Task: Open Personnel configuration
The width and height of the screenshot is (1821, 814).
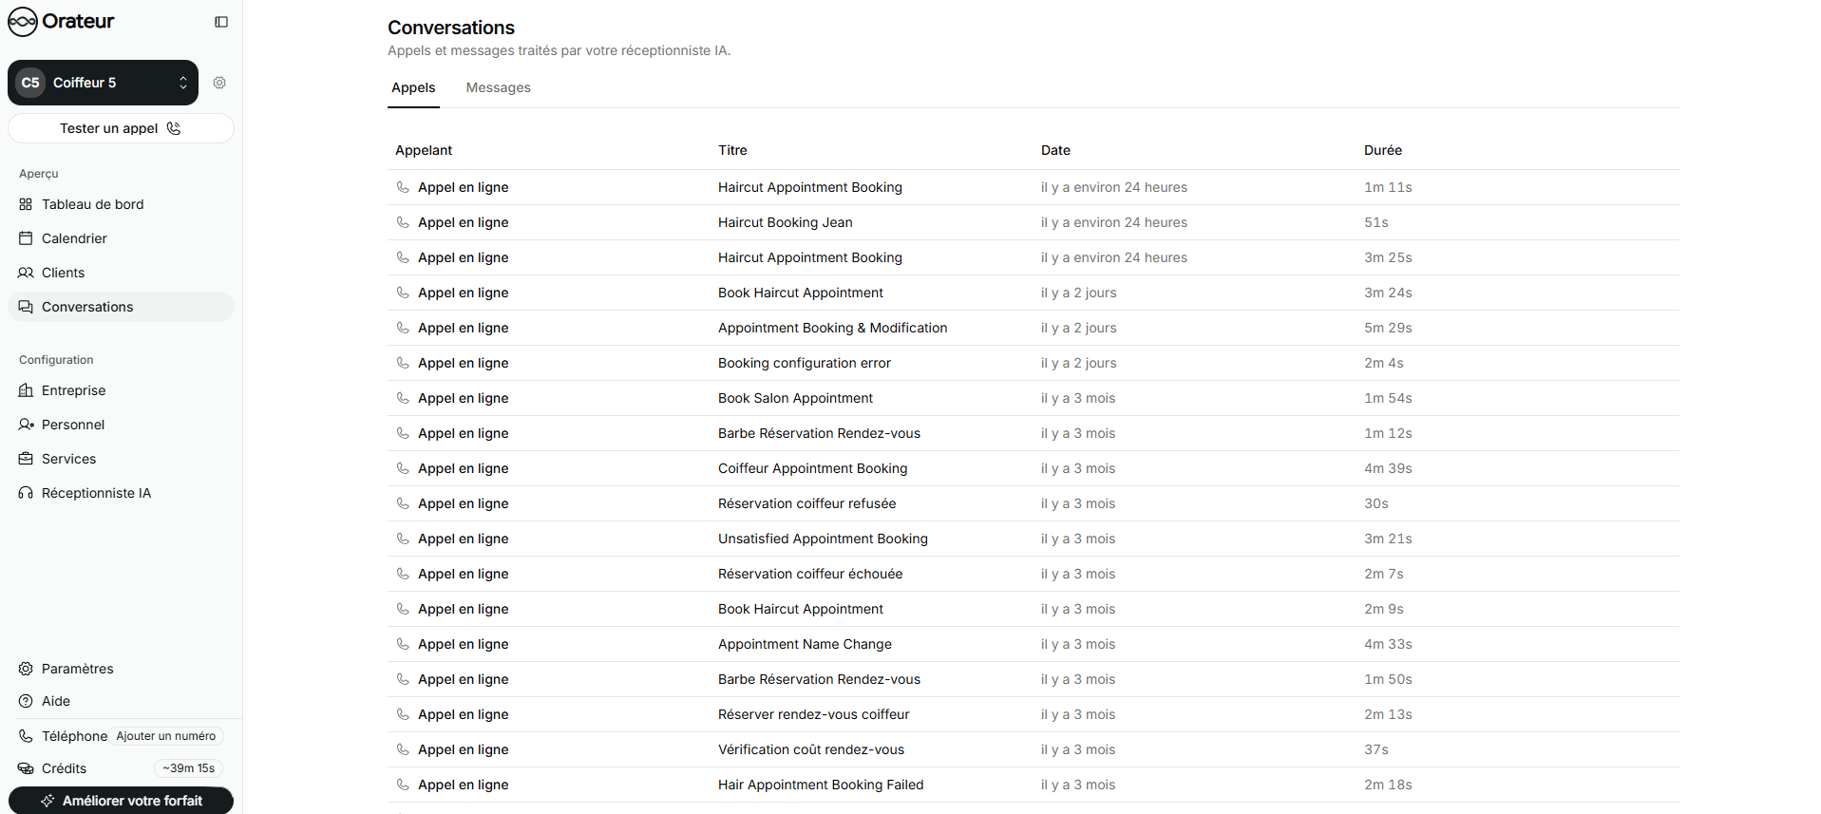Action: (x=121, y=425)
